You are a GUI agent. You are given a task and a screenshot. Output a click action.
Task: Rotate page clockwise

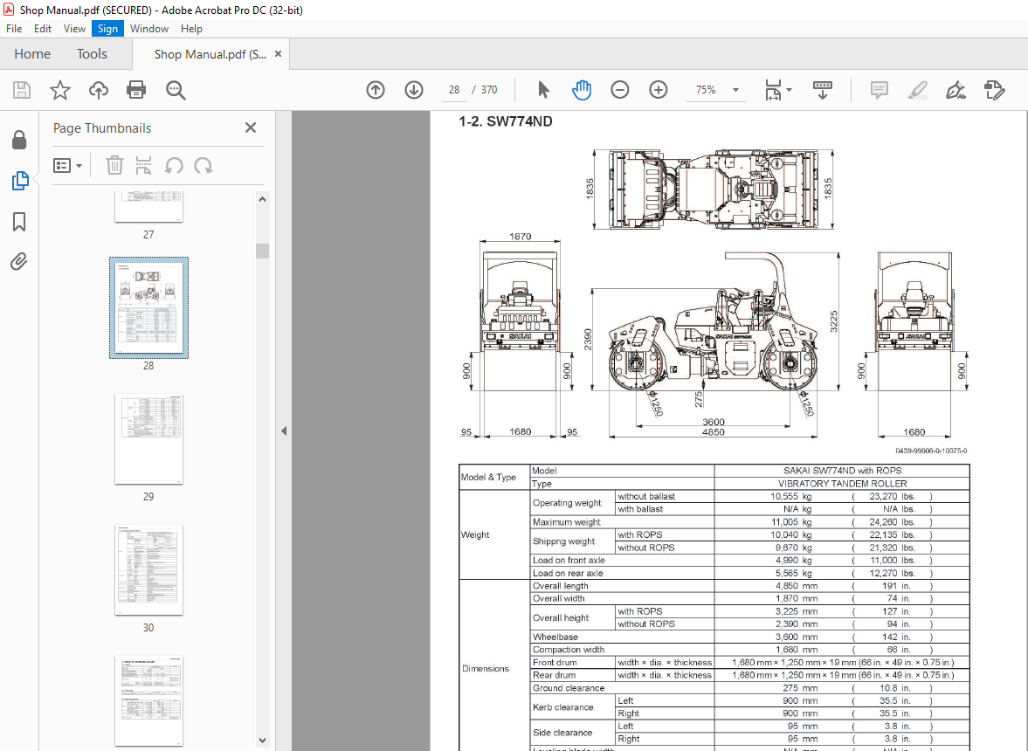pos(204,165)
